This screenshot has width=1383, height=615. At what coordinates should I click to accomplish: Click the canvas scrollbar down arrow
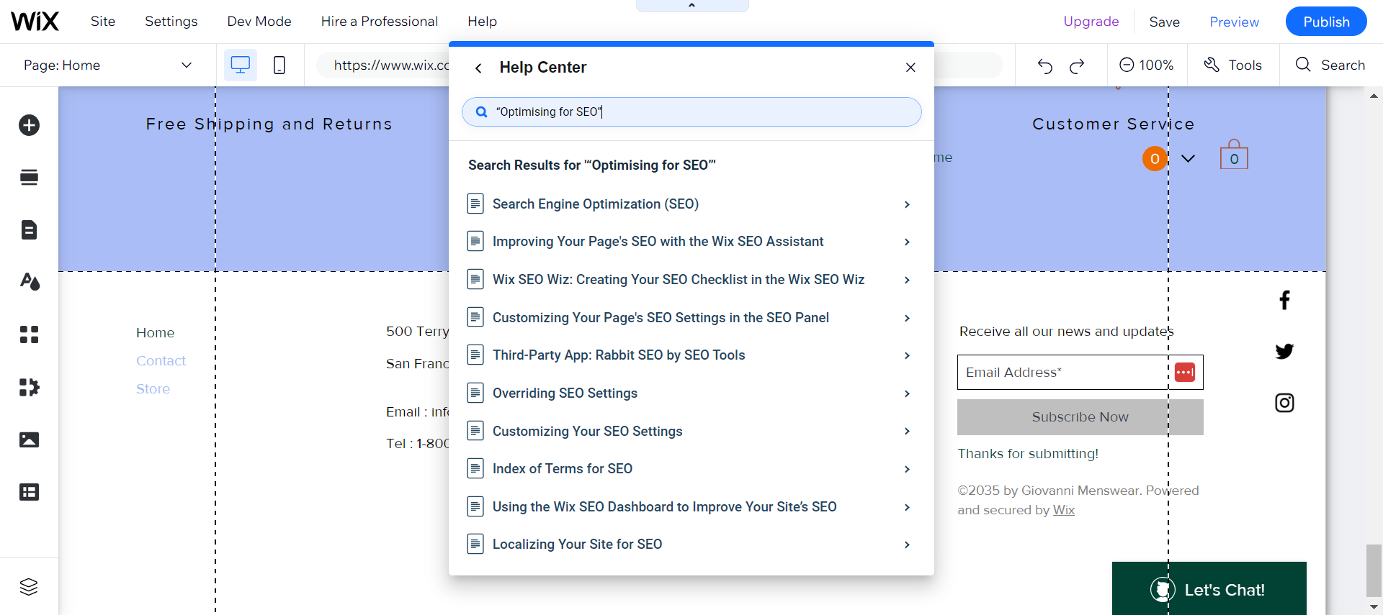pos(1374,607)
